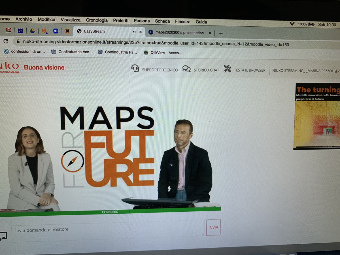Image resolution: width=340 pixels, height=255 pixels.
Task: Click the padlock site security icon
Action: [x=18, y=41]
